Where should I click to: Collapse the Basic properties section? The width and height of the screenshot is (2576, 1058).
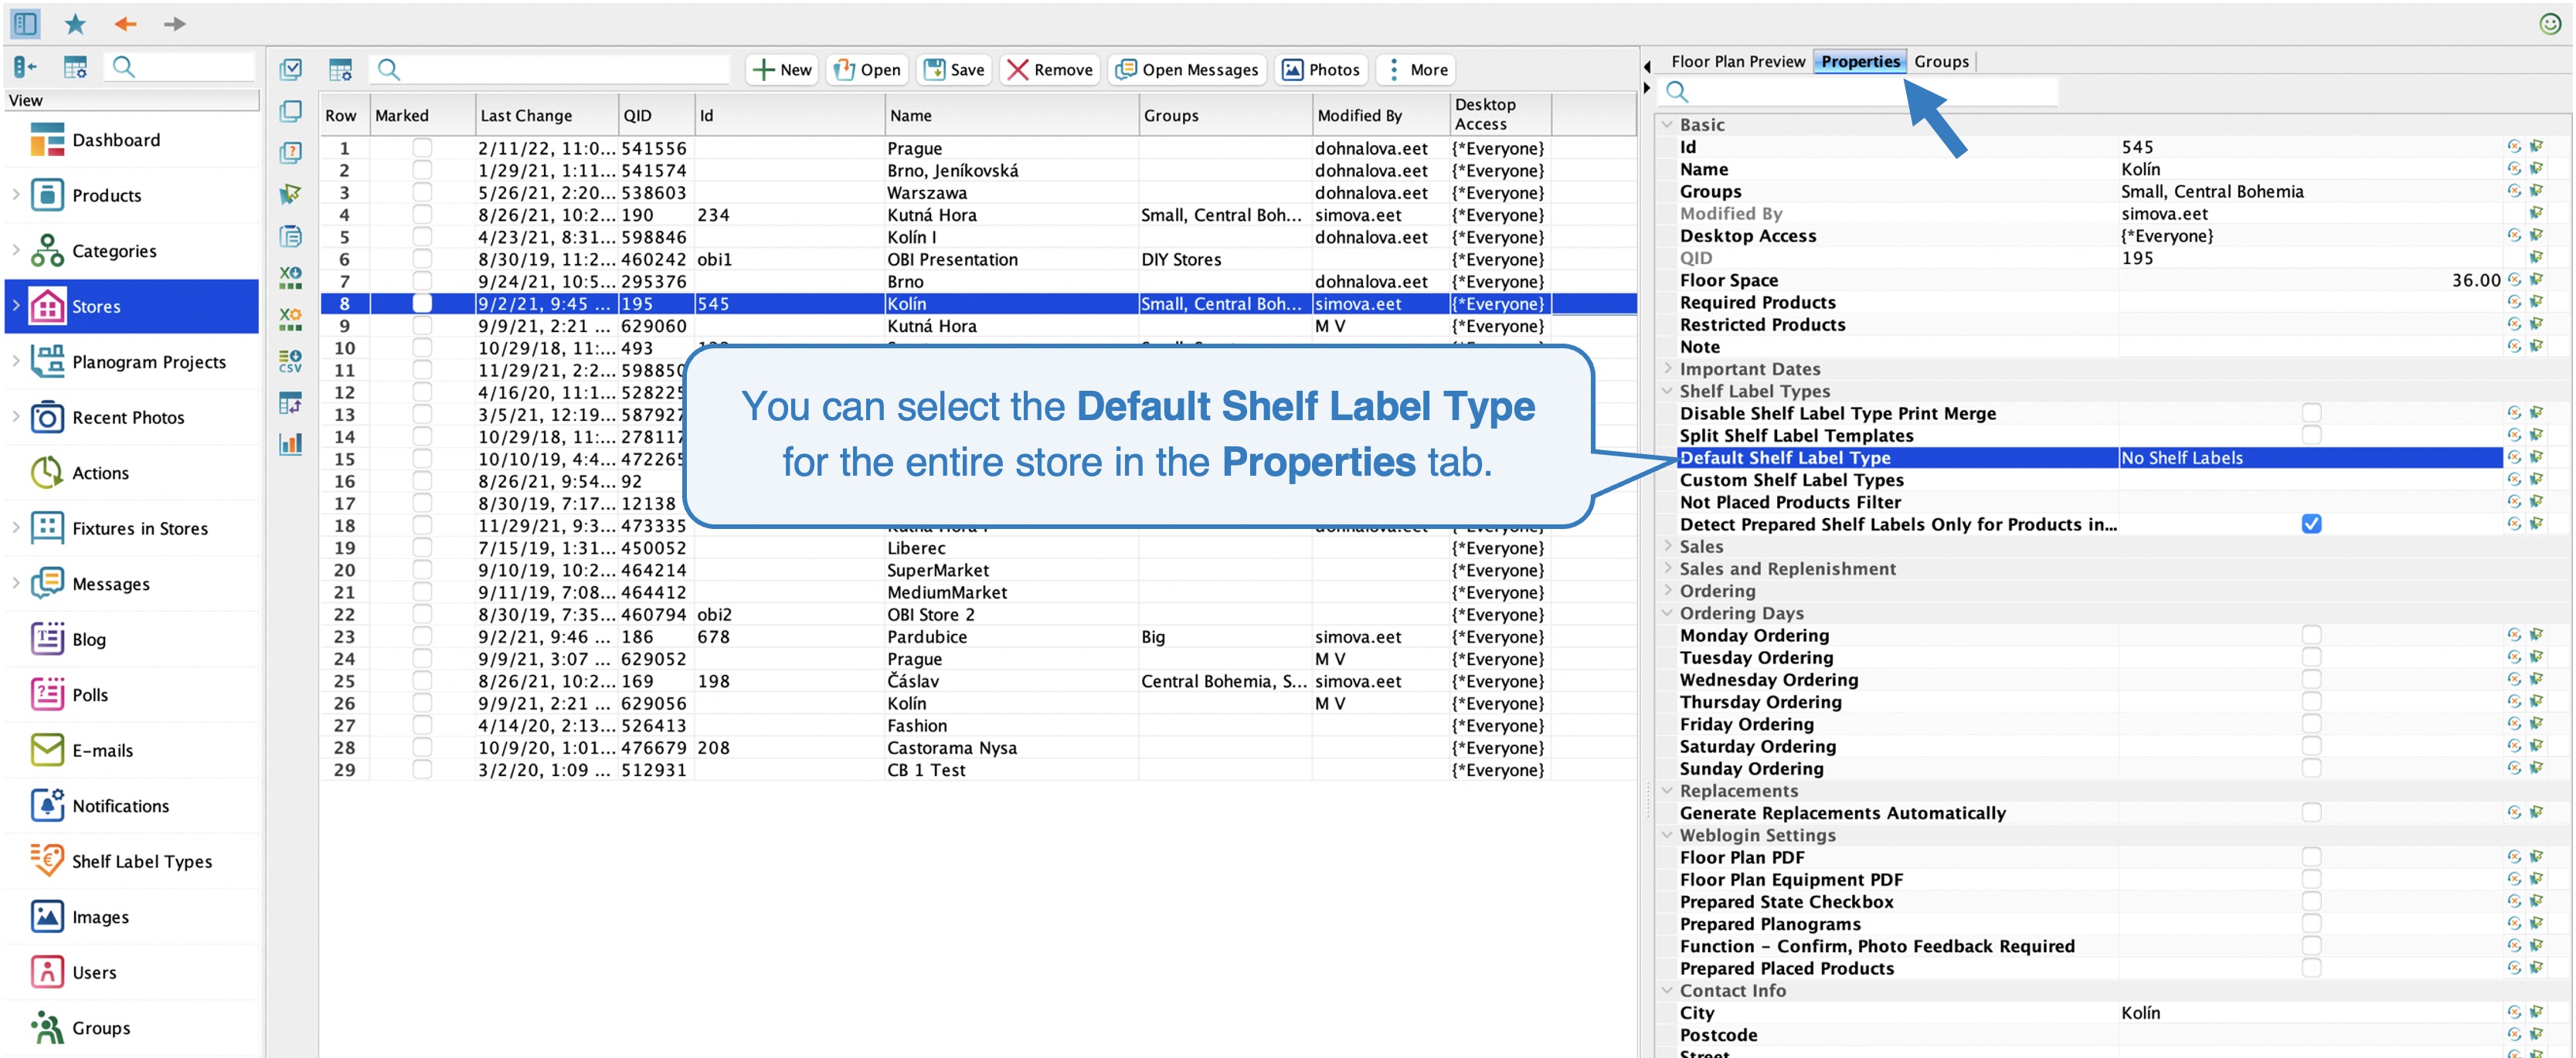[1667, 125]
